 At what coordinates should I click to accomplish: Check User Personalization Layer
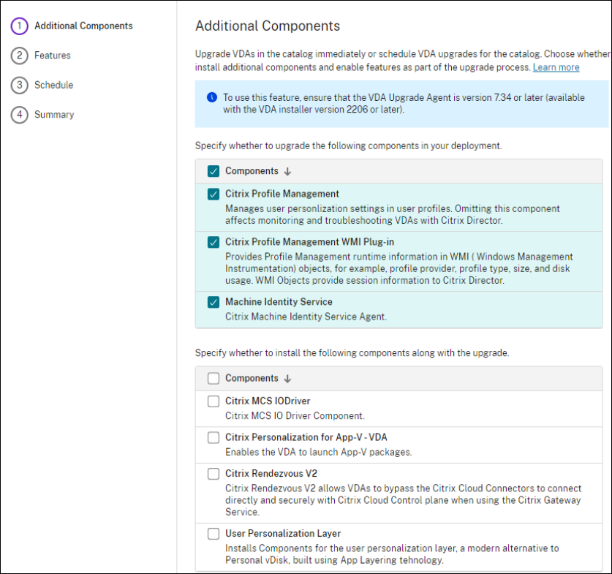point(214,534)
